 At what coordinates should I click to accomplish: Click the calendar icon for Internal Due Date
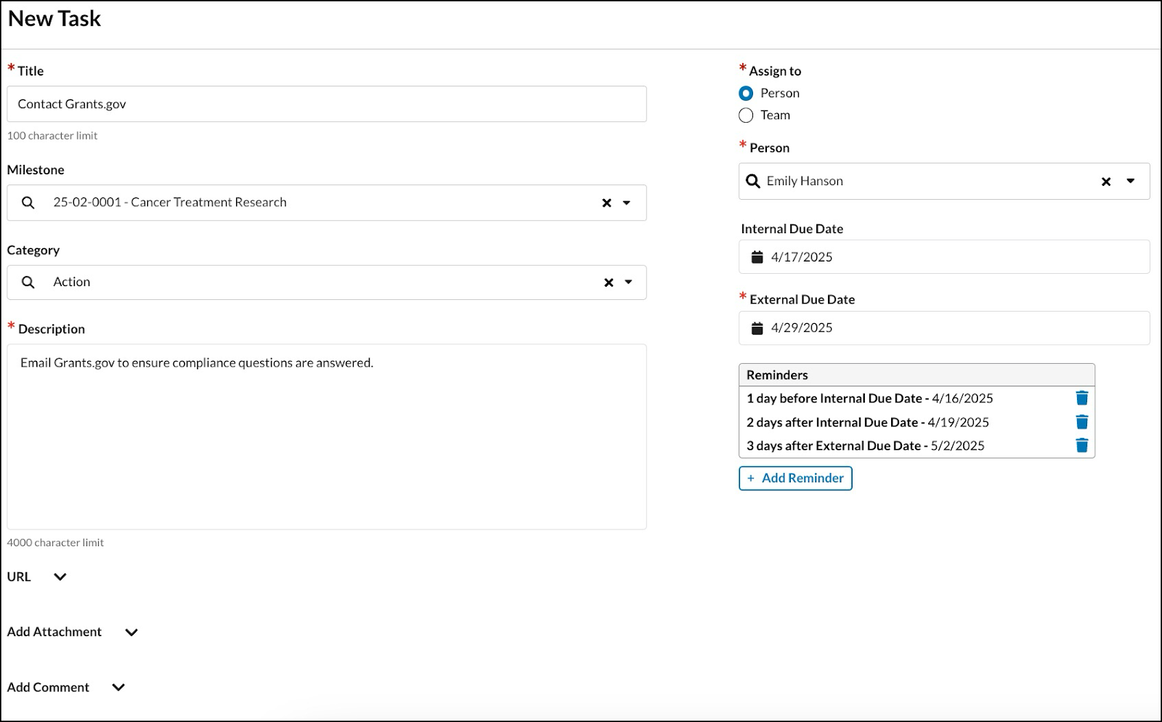[x=757, y=257]
